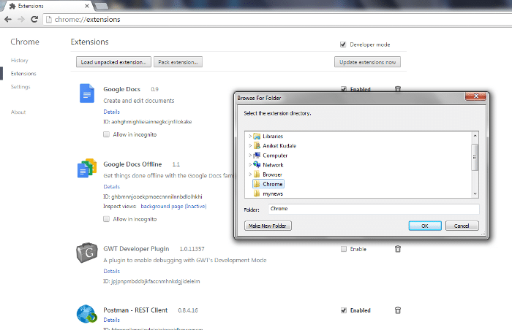Click the Browser folder icon in tree

(x=257, y=174)
